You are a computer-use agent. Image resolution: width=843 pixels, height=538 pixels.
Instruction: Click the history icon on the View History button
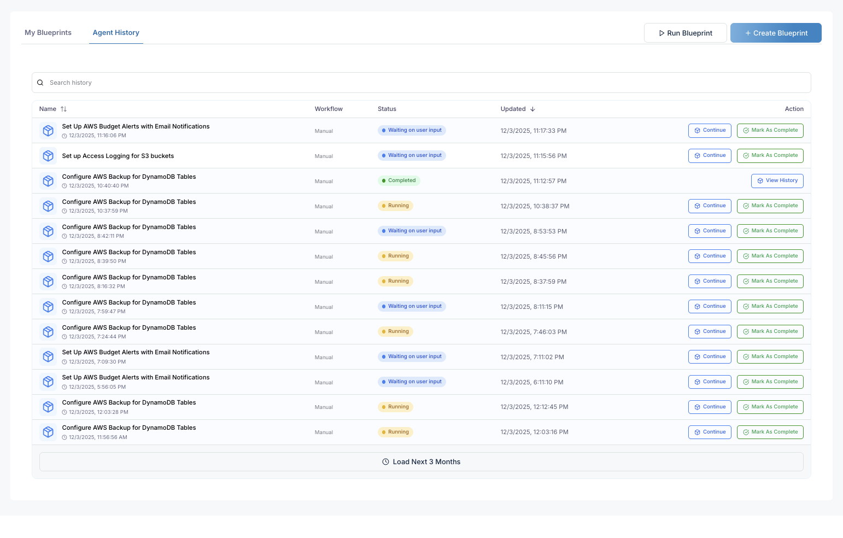coord(760,180)
